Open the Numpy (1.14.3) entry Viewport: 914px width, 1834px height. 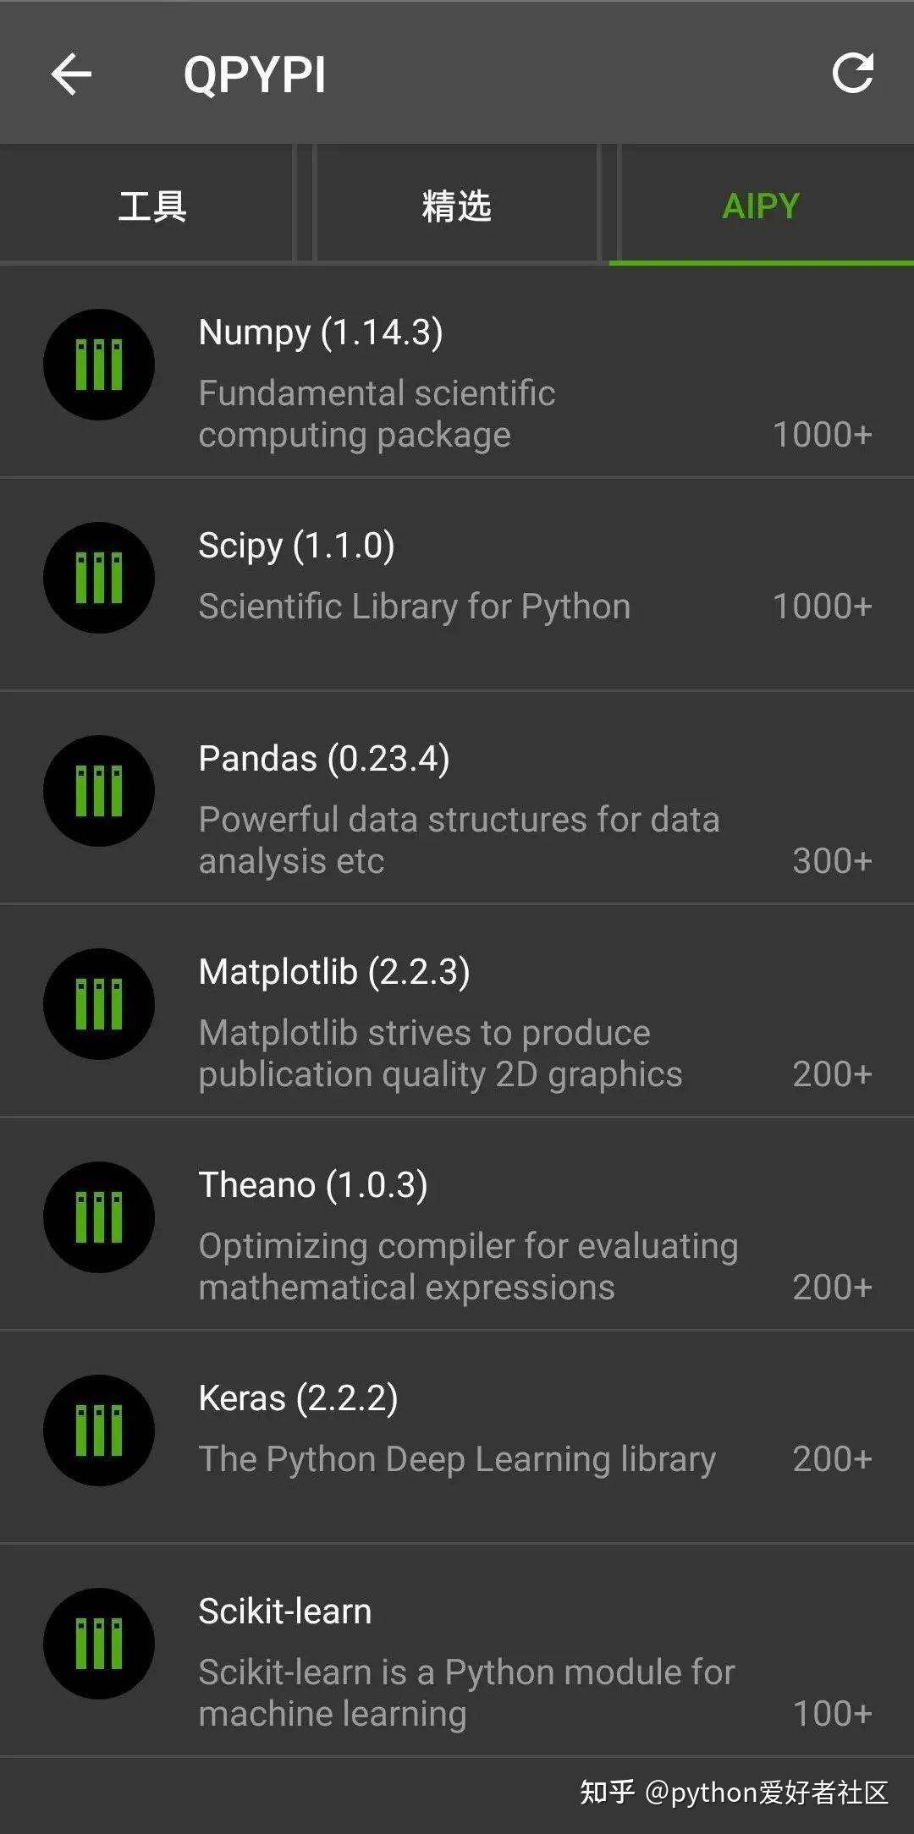321,332
